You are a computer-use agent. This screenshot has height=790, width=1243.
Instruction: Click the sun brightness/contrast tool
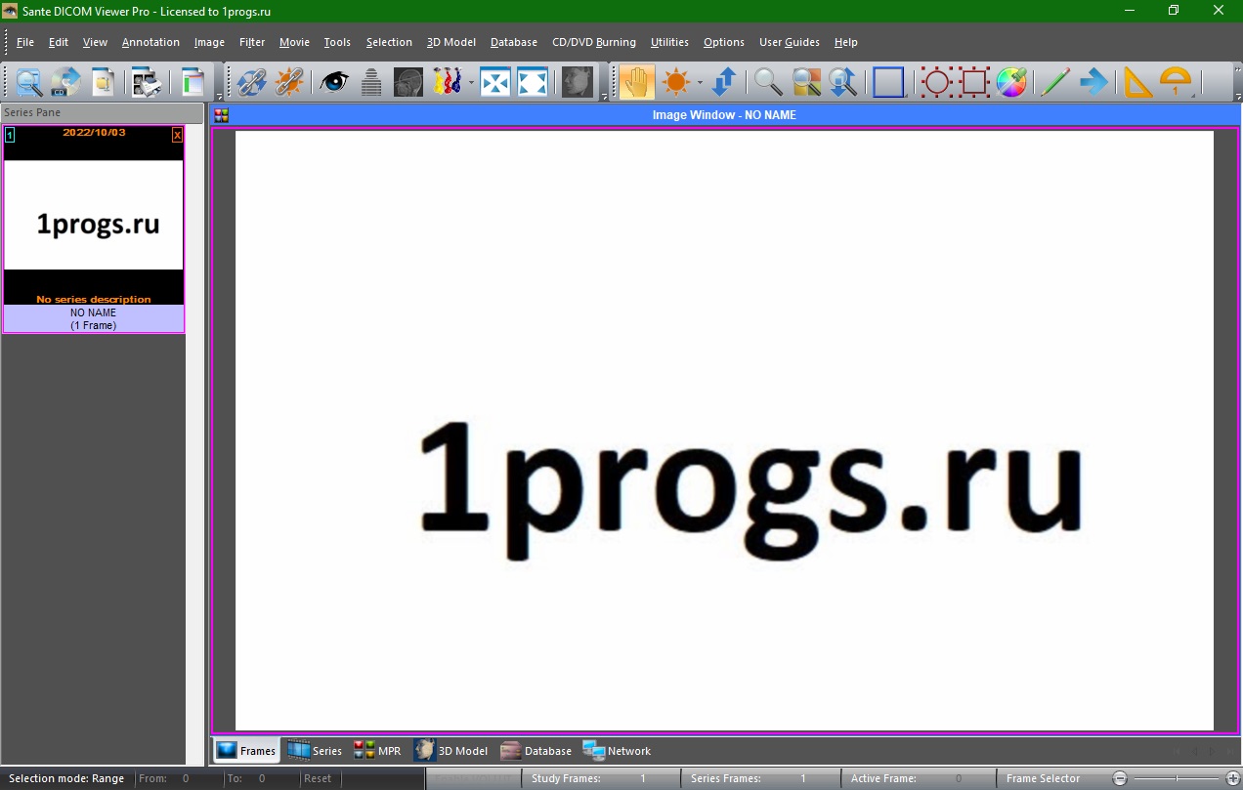(x=675, y=82)
